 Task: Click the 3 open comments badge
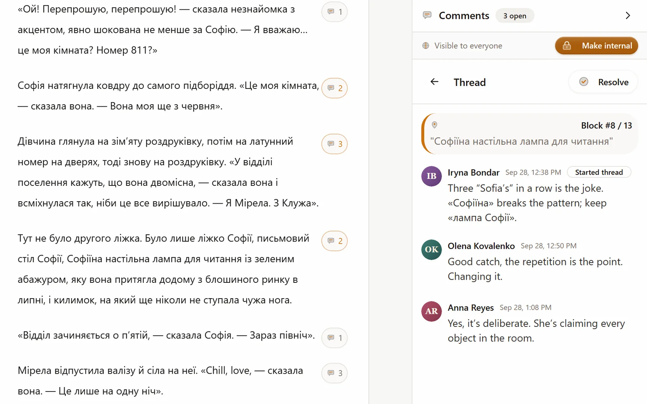click(x=514, y=16)
